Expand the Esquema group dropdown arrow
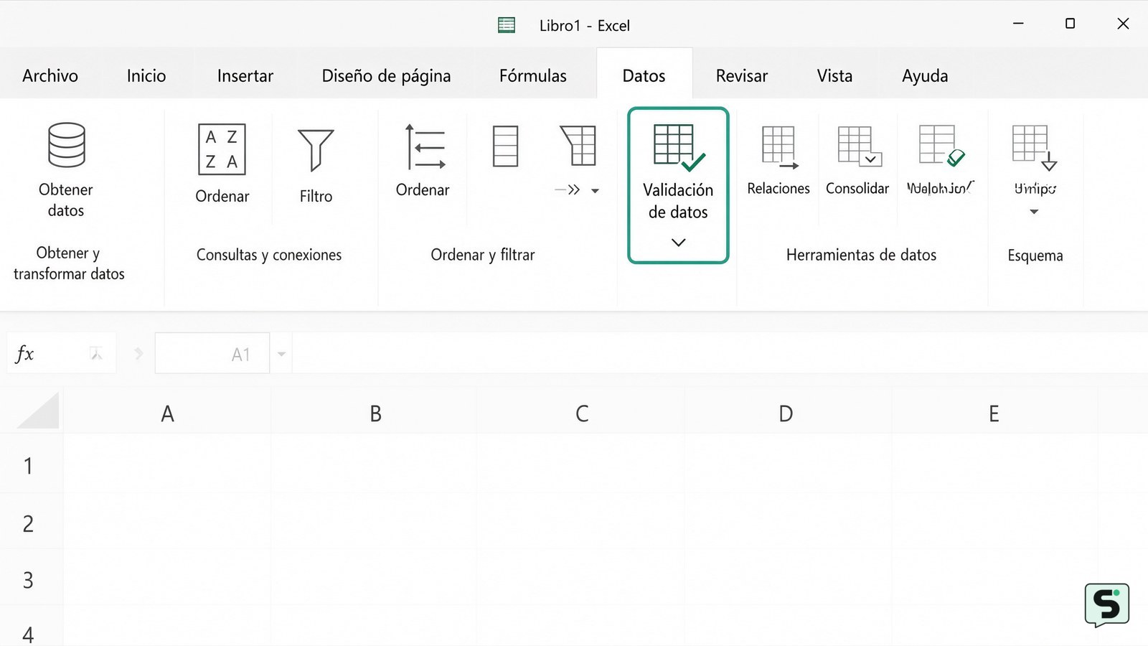 coord(1034,212)
